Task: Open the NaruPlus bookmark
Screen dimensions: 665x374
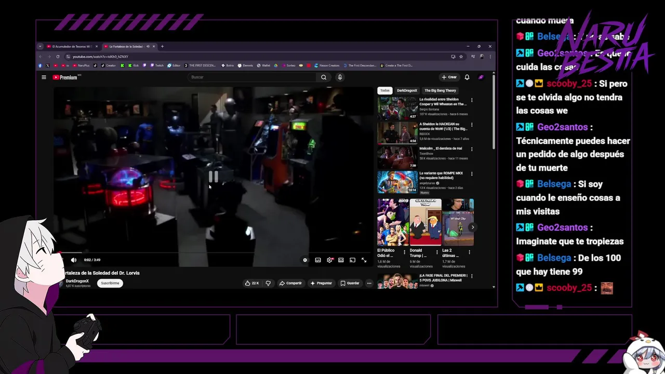Action: coord(82,65)
